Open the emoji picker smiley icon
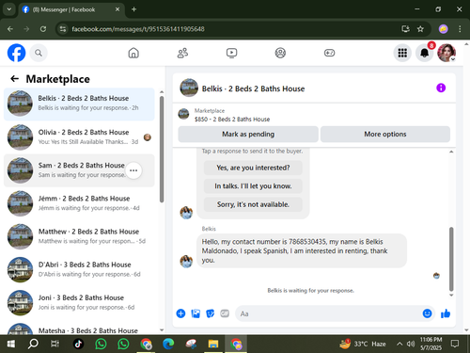470x353 pixels. coord(427,313)
